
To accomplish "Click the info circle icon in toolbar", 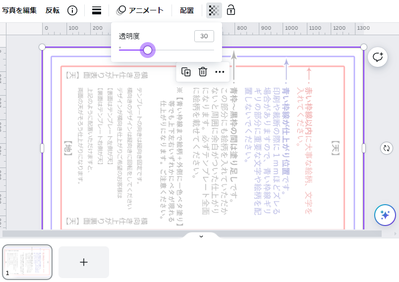I will click(72, 10).
